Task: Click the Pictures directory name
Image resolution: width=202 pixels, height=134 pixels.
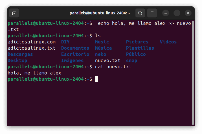Action: [x=137, y=42]
